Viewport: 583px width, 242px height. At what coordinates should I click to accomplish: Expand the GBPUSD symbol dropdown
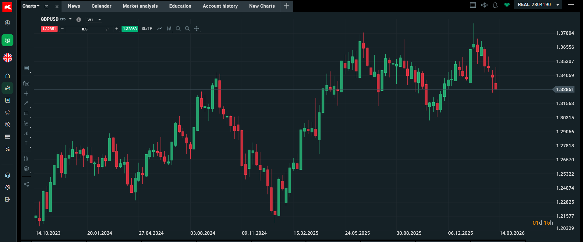pyautogui.click(x=70, y=19)
